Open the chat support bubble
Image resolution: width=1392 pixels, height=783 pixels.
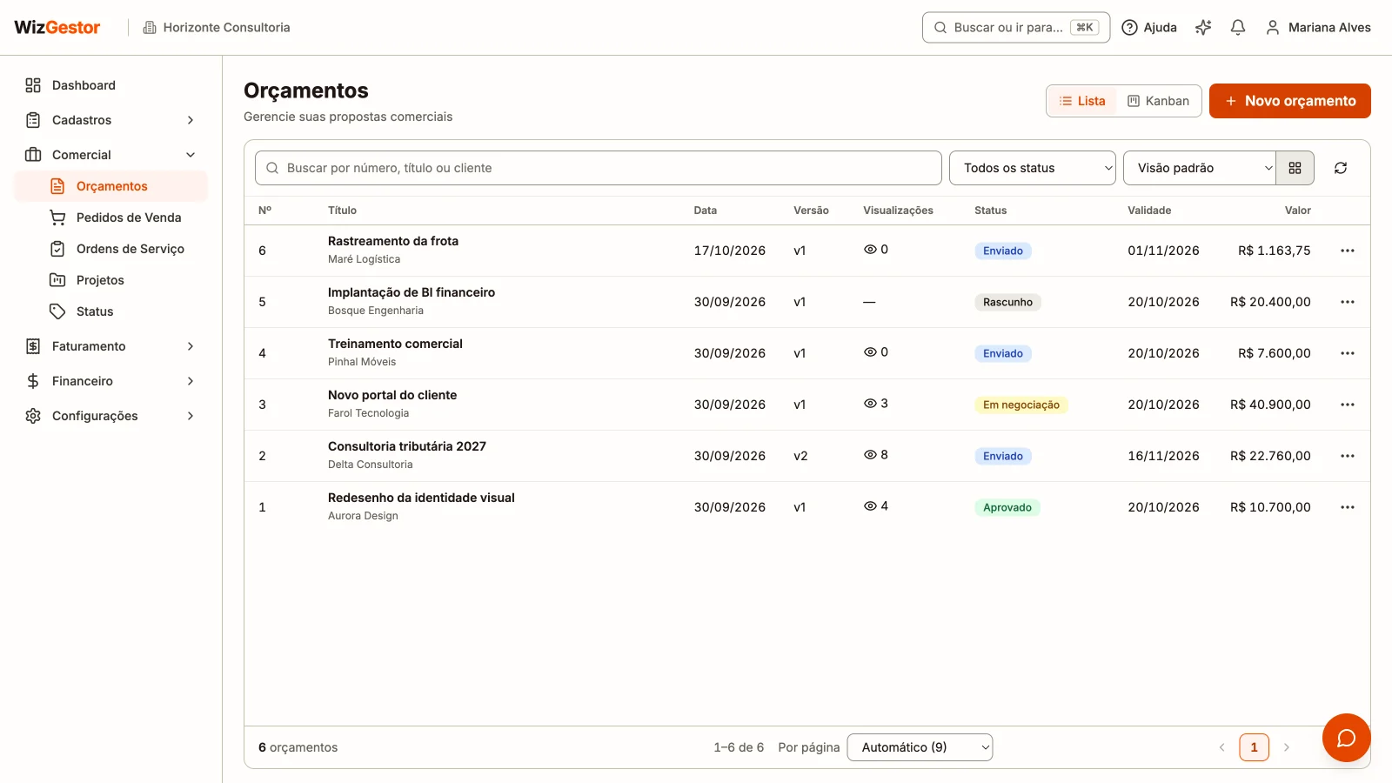pos(1346,738)
